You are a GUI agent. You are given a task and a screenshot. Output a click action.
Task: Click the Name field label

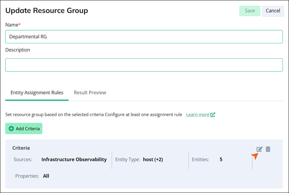[x=13, y=25]
